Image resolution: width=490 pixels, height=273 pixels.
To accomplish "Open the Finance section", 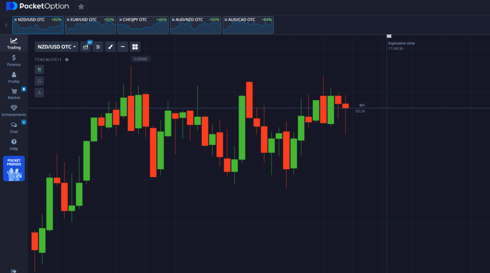I will [x=14, y=60].
